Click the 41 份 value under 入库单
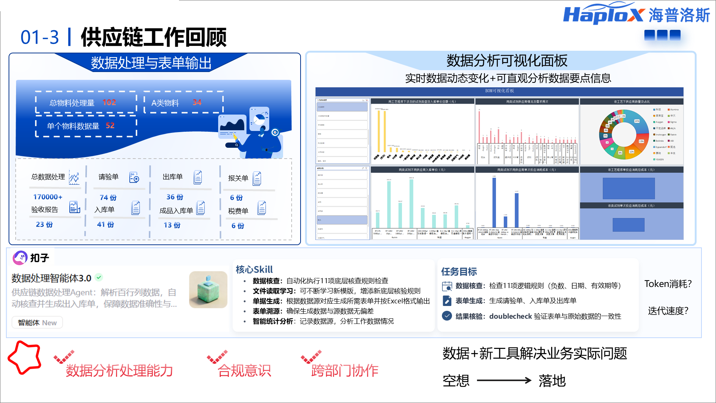This screenshot has height=403, width=716. pos(105,224)
